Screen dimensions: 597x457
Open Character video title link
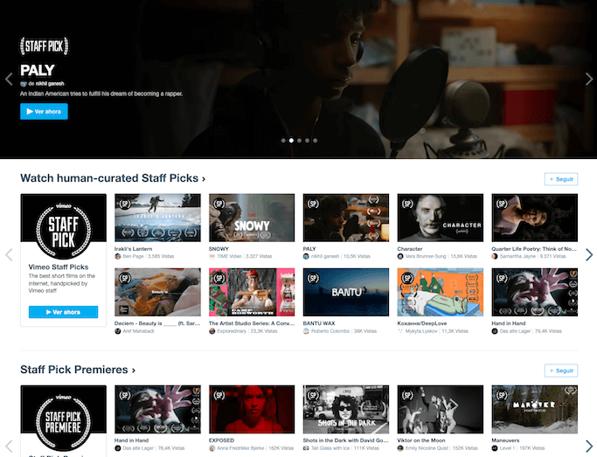410,249
